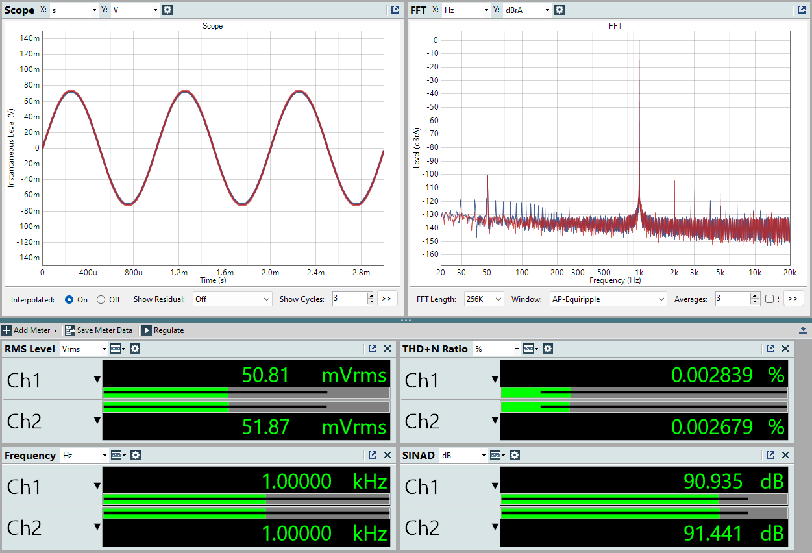Toggle checkbox next to Averages field

pos(770,299)
